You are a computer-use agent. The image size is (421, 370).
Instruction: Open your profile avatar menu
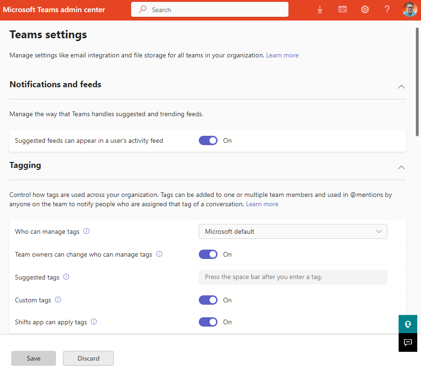[409, 9]
